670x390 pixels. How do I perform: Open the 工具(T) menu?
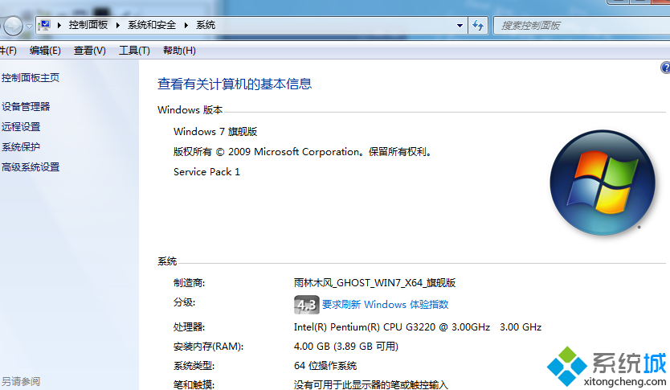(x=134, y=51)
